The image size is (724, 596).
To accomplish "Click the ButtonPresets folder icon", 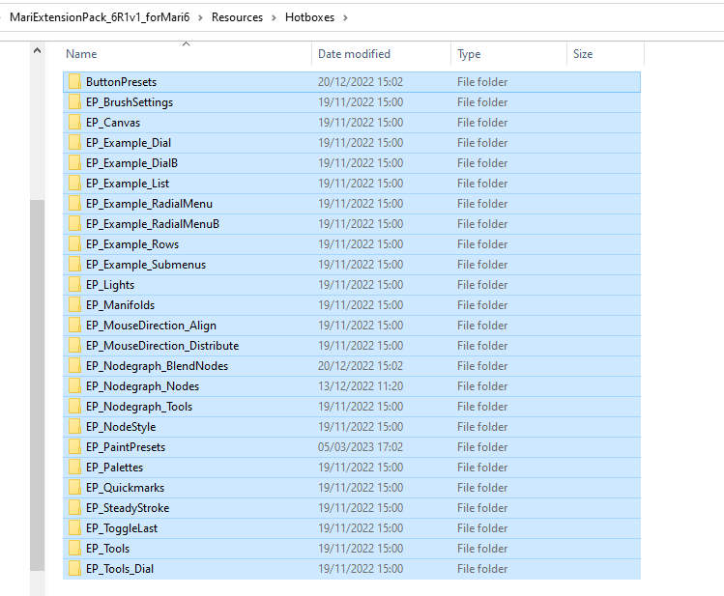I will (x=74, y=82).
